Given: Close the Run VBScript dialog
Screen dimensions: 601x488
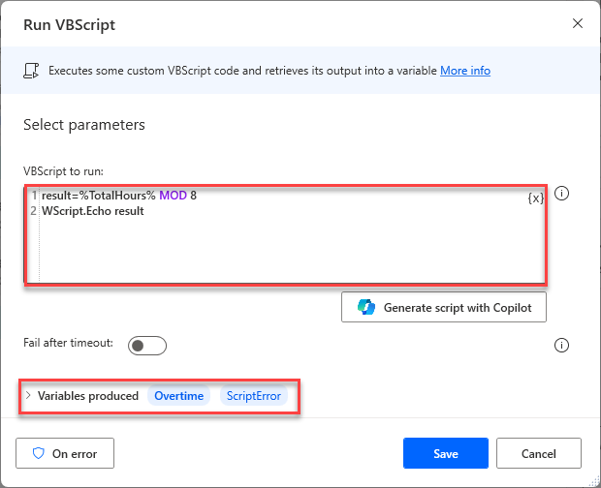Looking at the screenshot, I should pos(577,24).
